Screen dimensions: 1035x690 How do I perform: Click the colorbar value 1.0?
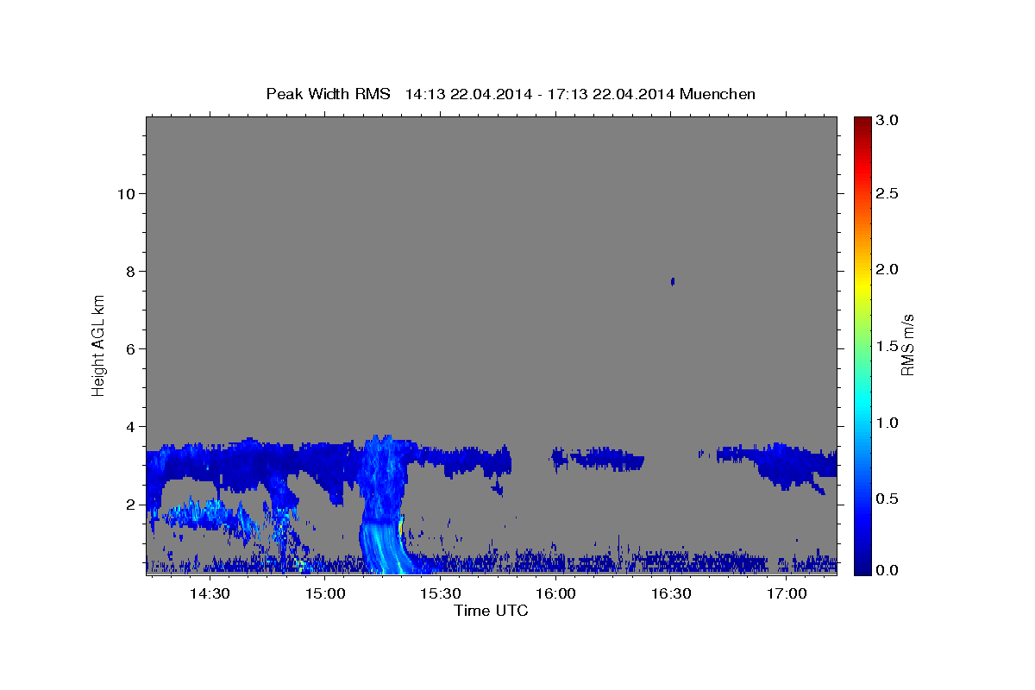point(888,422)
